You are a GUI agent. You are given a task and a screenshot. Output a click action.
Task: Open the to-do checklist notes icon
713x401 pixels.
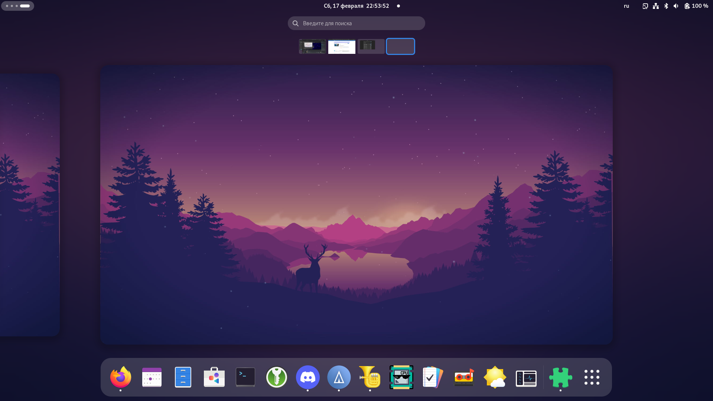pos(433,377)
